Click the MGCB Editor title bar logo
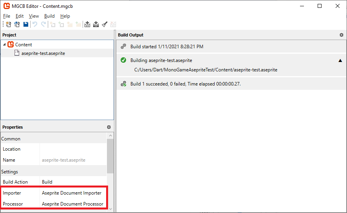The height and width of the screenshot is (213, 347). click(x=7, y=6)
